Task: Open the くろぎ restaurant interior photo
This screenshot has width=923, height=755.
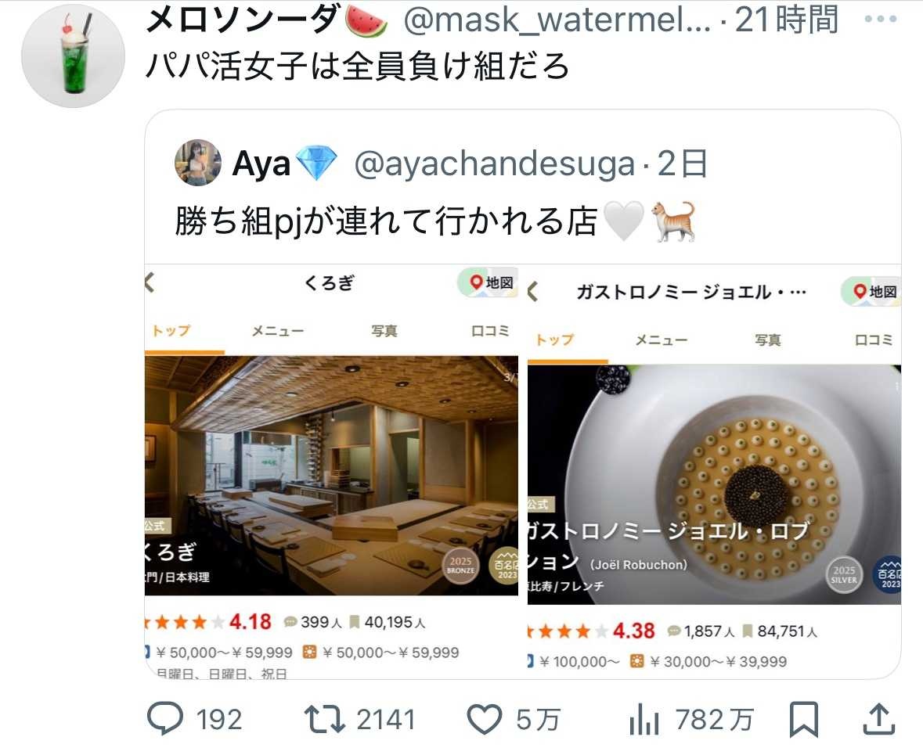Action: [x=331, y=476]
